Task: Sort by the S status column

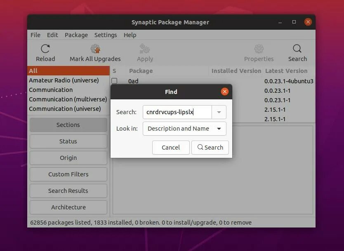Action: [118, 71]
